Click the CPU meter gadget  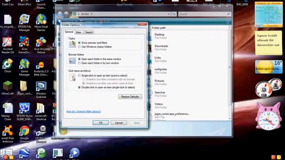click(268, 88)
